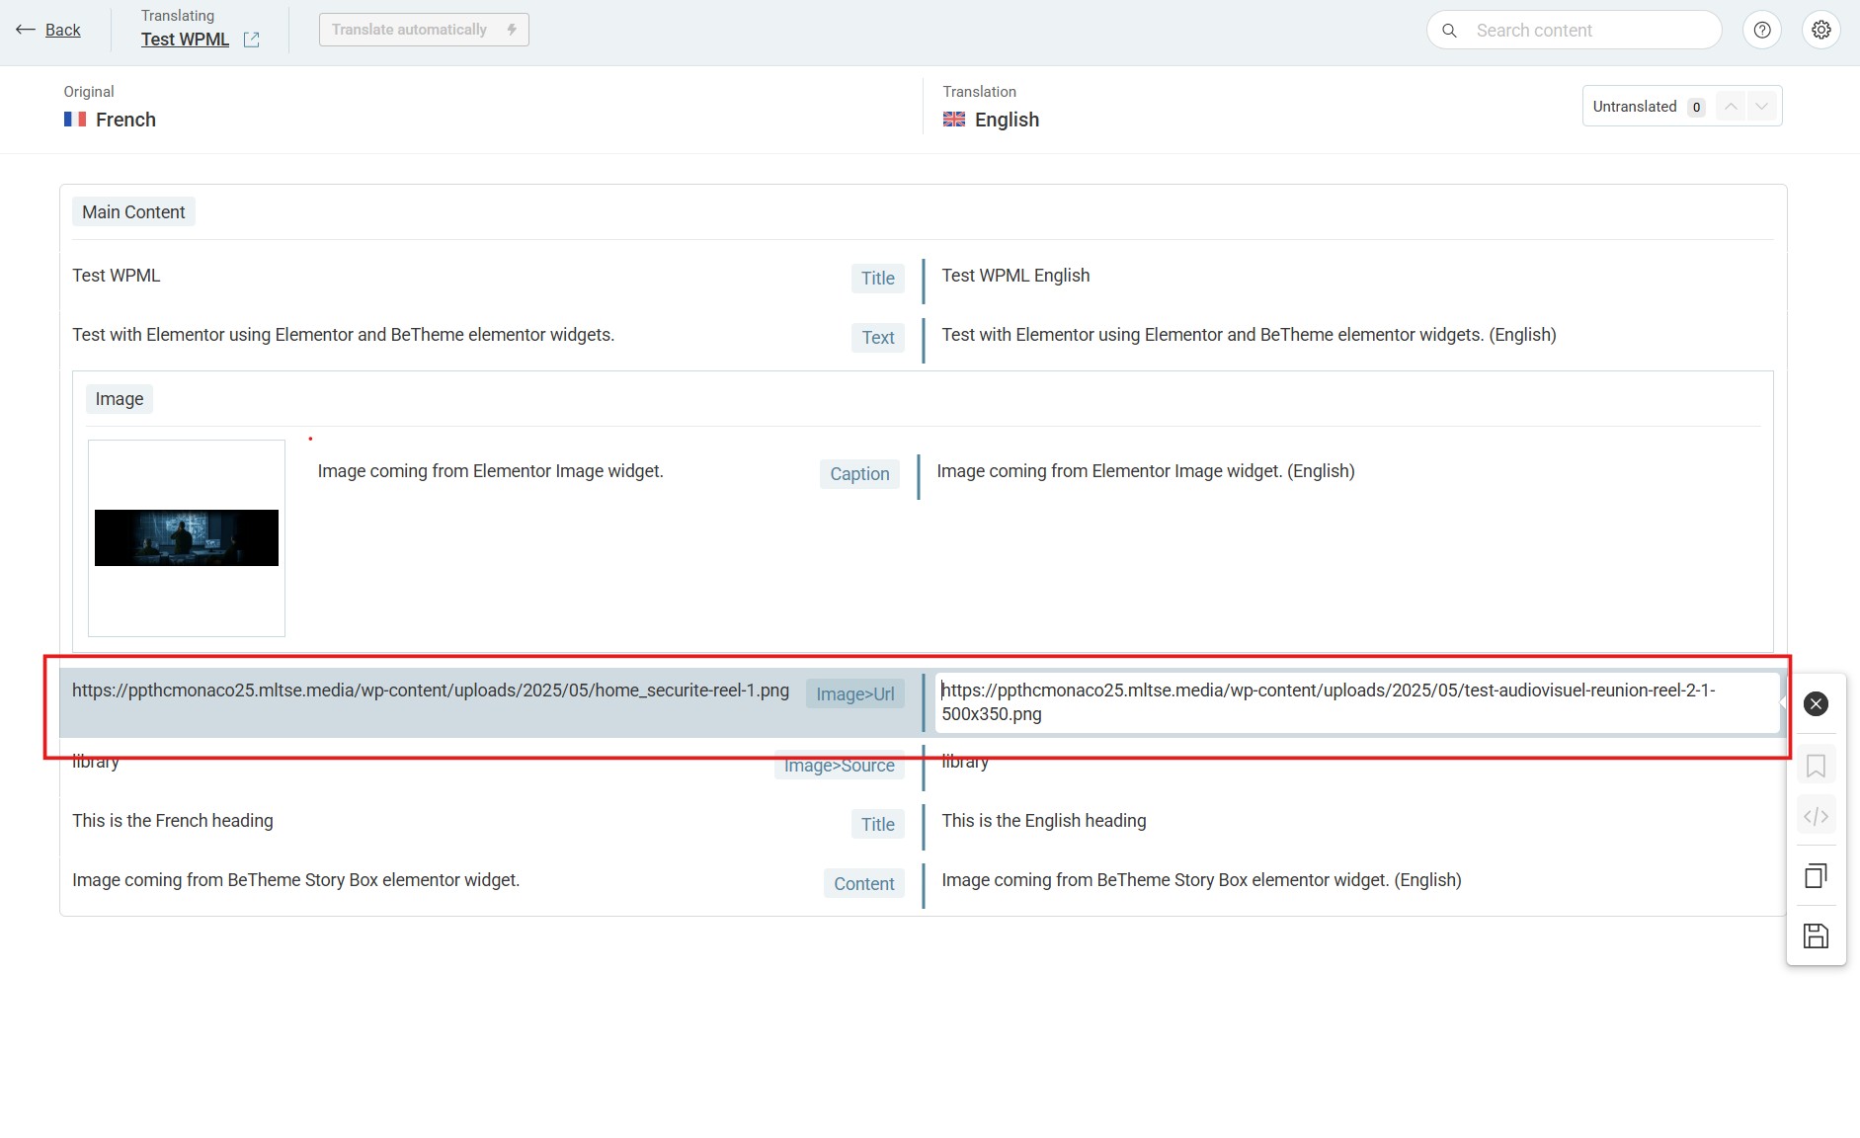Click the Image section label

point(120,399)
